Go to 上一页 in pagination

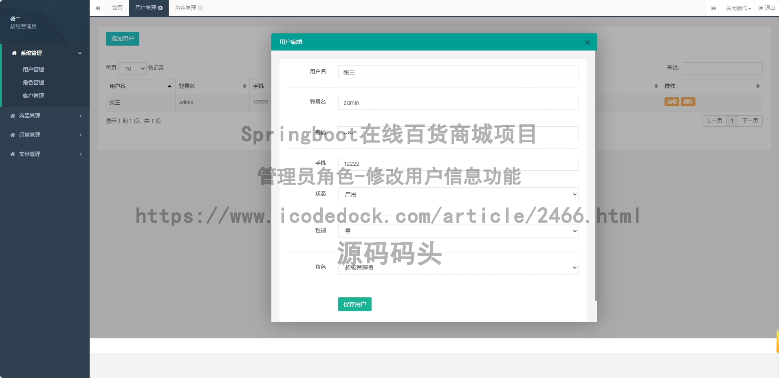714,121
